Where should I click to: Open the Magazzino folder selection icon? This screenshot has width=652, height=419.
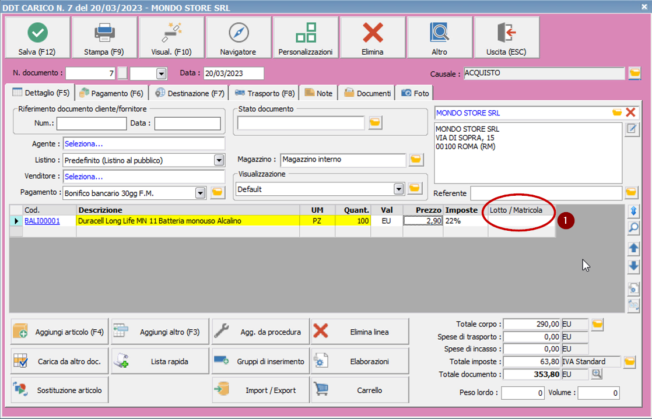pos(416,159)
